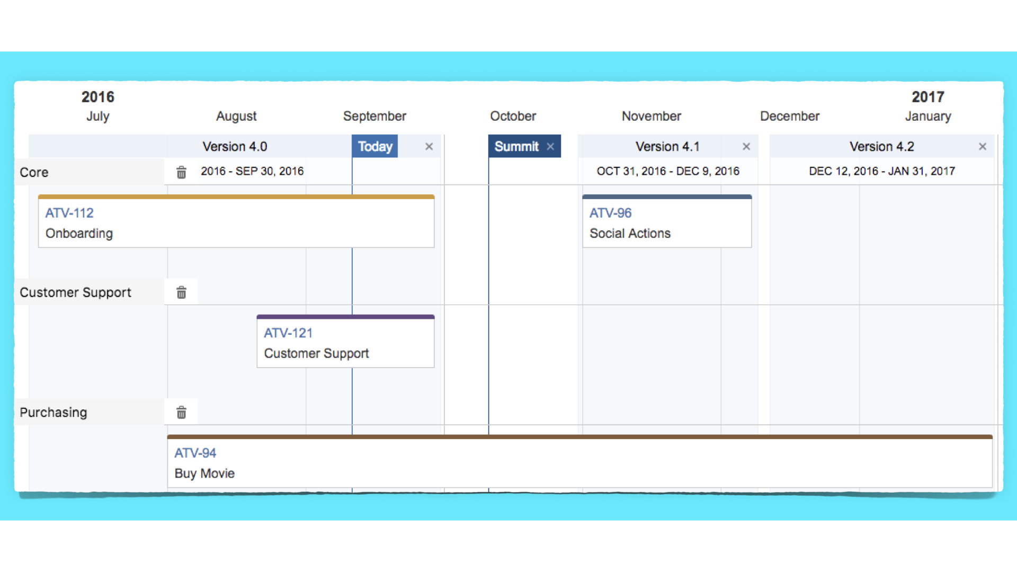Select the Summit timeline marker
The image size is (1017, 572).
coord(516,147)
